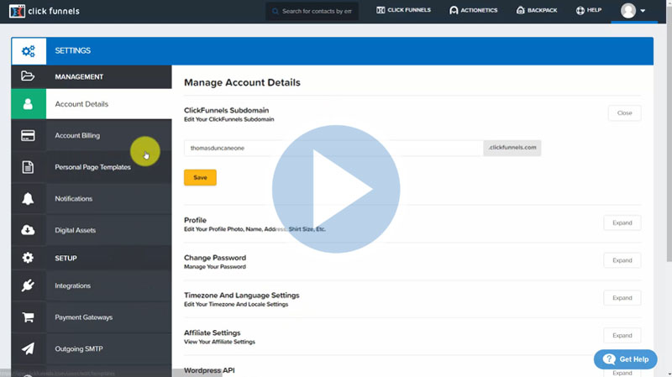
Task: Play the video with center play button
Action: pyautogui.click(x=336, y=189)
